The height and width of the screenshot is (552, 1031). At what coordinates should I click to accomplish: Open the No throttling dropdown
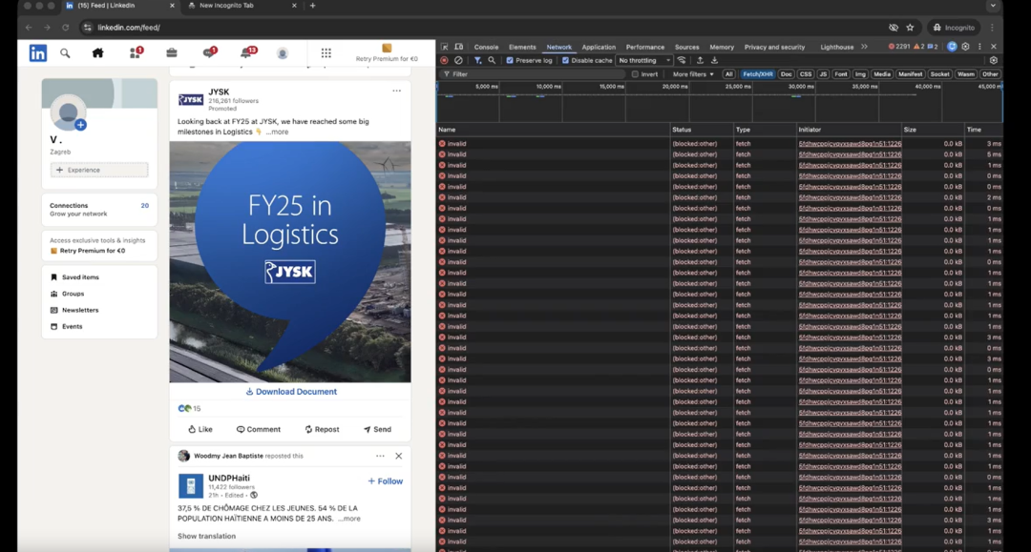(x=644, y=60)
